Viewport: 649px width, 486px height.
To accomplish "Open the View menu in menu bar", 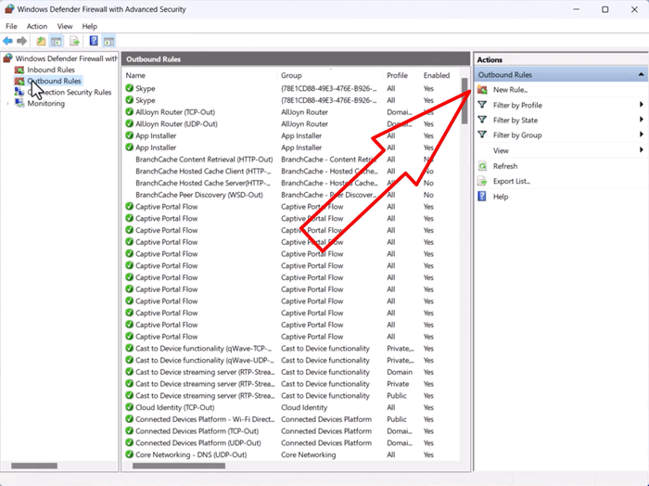I will (x=65, y=26).
